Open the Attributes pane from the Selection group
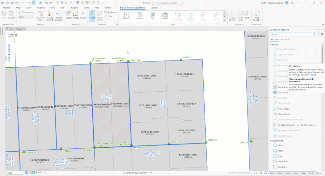This screenshot has height=176, width=325. point(110,12)
